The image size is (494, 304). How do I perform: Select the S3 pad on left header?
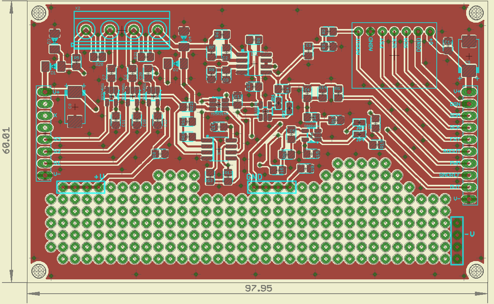coord(45,139)
